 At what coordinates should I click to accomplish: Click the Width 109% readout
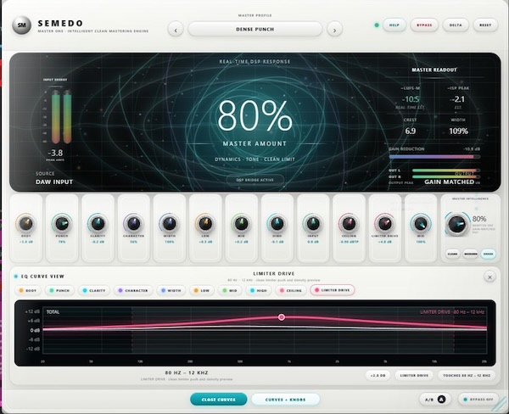(458, 131)
